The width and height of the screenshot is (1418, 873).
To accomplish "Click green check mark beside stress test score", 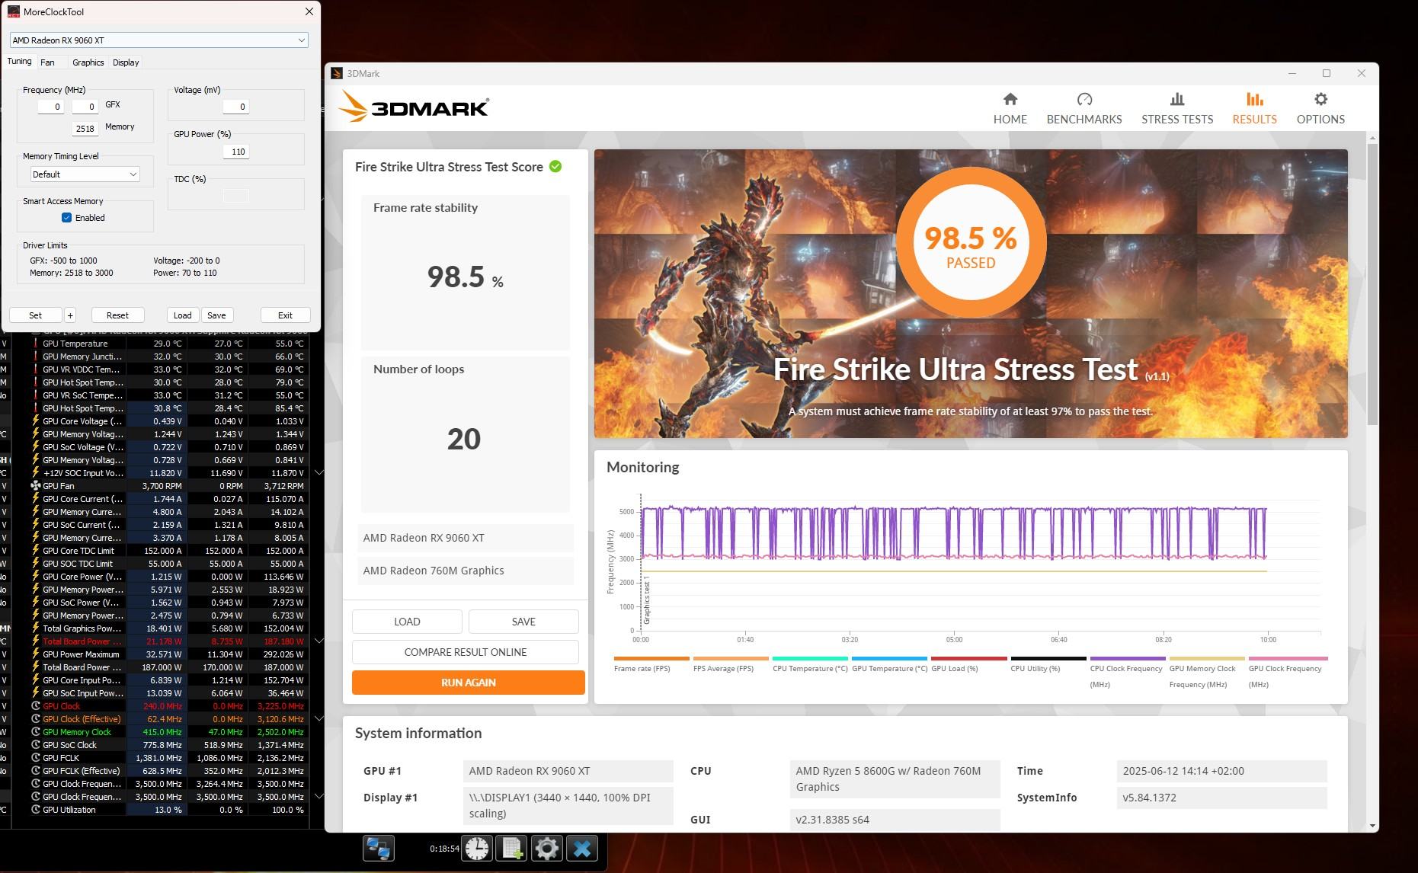I will 555,166.
